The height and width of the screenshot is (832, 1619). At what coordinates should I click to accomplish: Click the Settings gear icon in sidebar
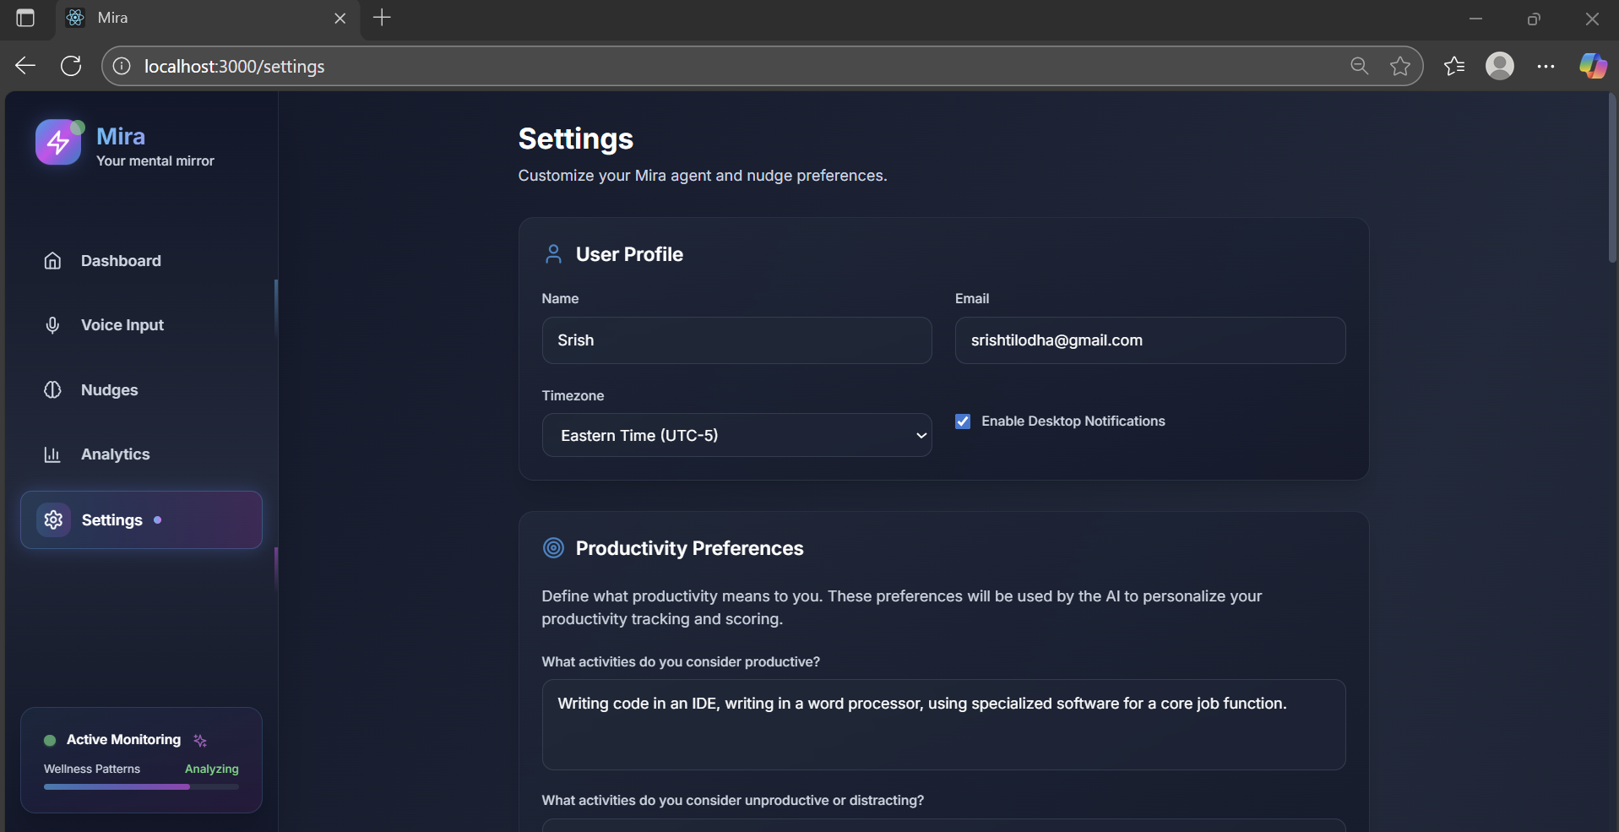[x=53, y=520]
